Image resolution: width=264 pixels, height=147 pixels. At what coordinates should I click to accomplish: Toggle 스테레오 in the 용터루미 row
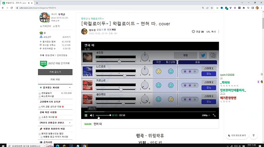[209, 96]
